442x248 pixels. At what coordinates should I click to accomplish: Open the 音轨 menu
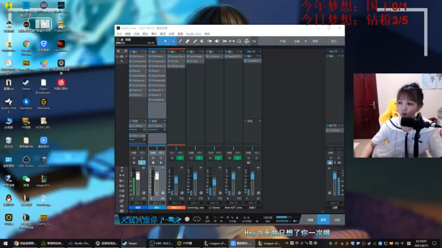point(145,34)
